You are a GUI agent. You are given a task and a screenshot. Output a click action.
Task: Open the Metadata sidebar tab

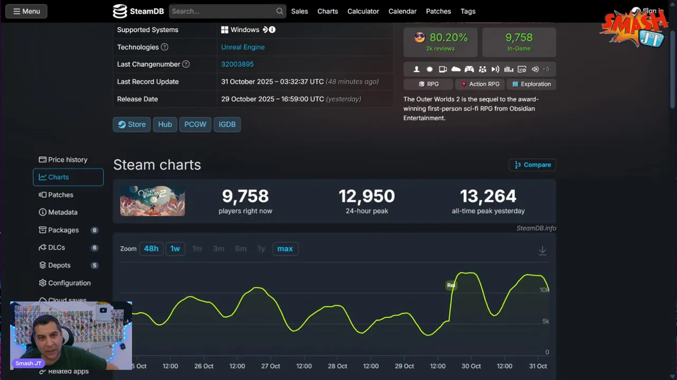tap(68, 212)
